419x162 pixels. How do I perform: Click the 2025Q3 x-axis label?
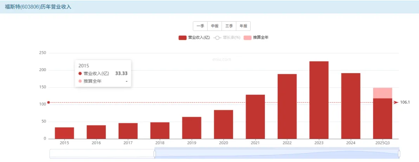pyautogui.click(x=383, y=143)
